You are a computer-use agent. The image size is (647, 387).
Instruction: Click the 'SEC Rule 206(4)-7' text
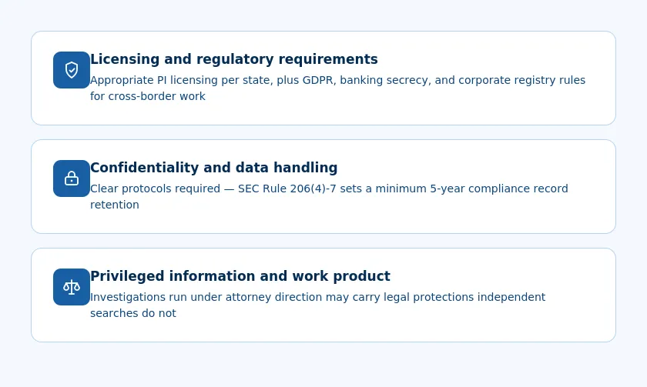(x=287, y=188)
